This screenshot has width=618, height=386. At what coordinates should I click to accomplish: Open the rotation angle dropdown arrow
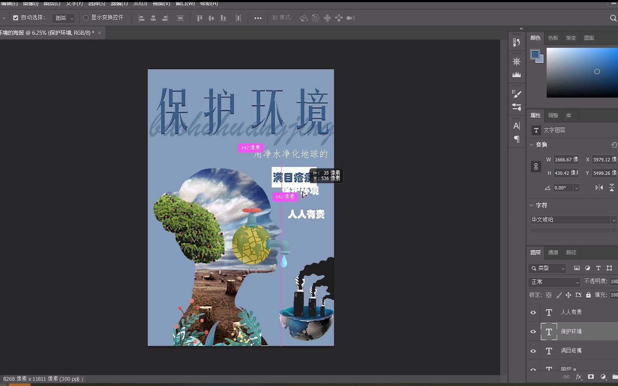point(577,188)
